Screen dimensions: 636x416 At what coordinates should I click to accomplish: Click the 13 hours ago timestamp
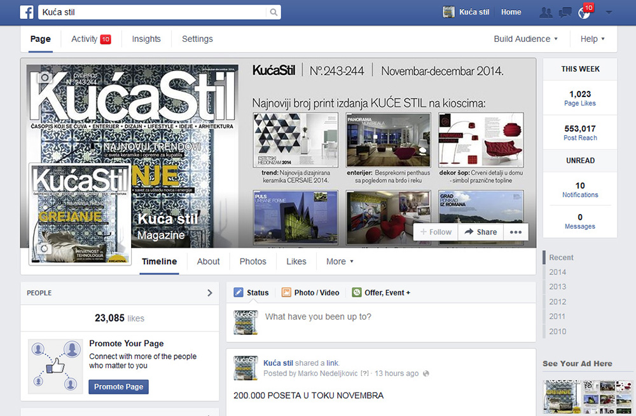point(397,373)
